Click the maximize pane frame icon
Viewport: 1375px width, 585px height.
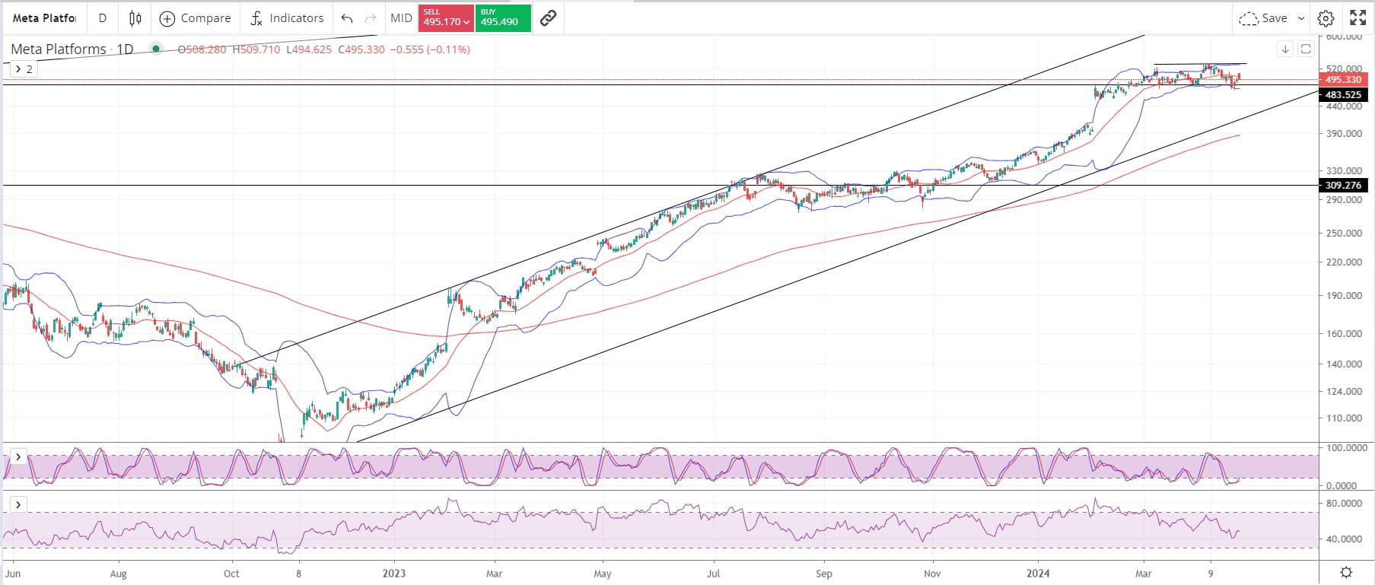(x=1306, y=49)
